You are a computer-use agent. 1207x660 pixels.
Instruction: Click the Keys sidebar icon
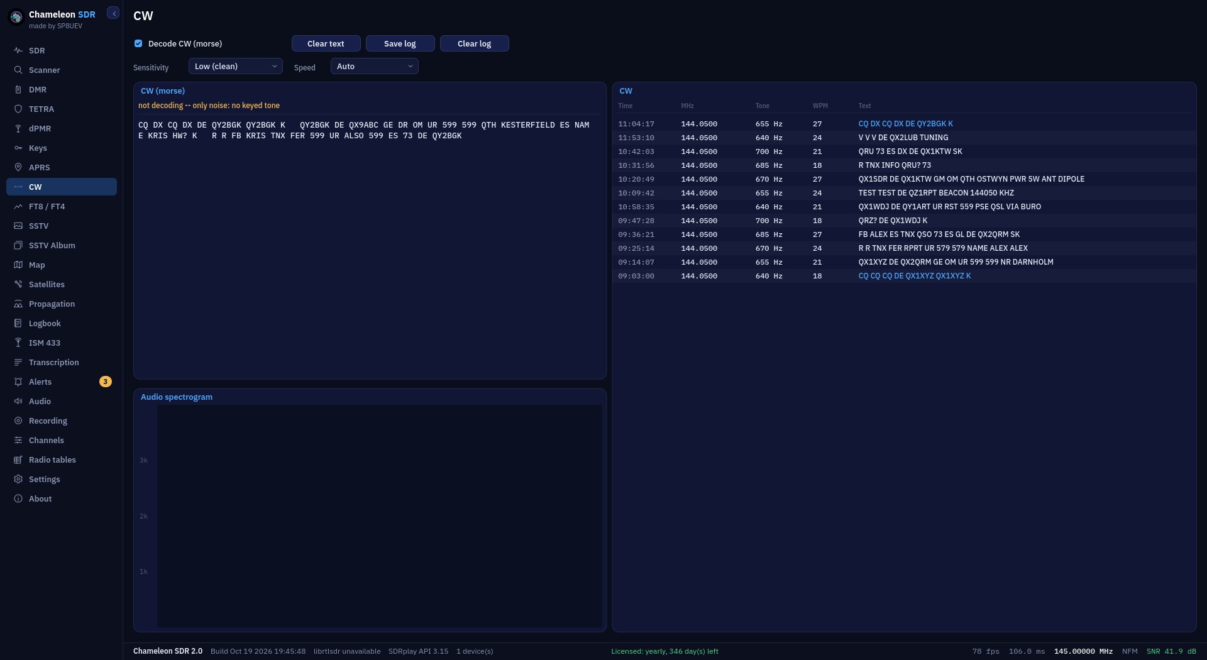click(18, 148)
